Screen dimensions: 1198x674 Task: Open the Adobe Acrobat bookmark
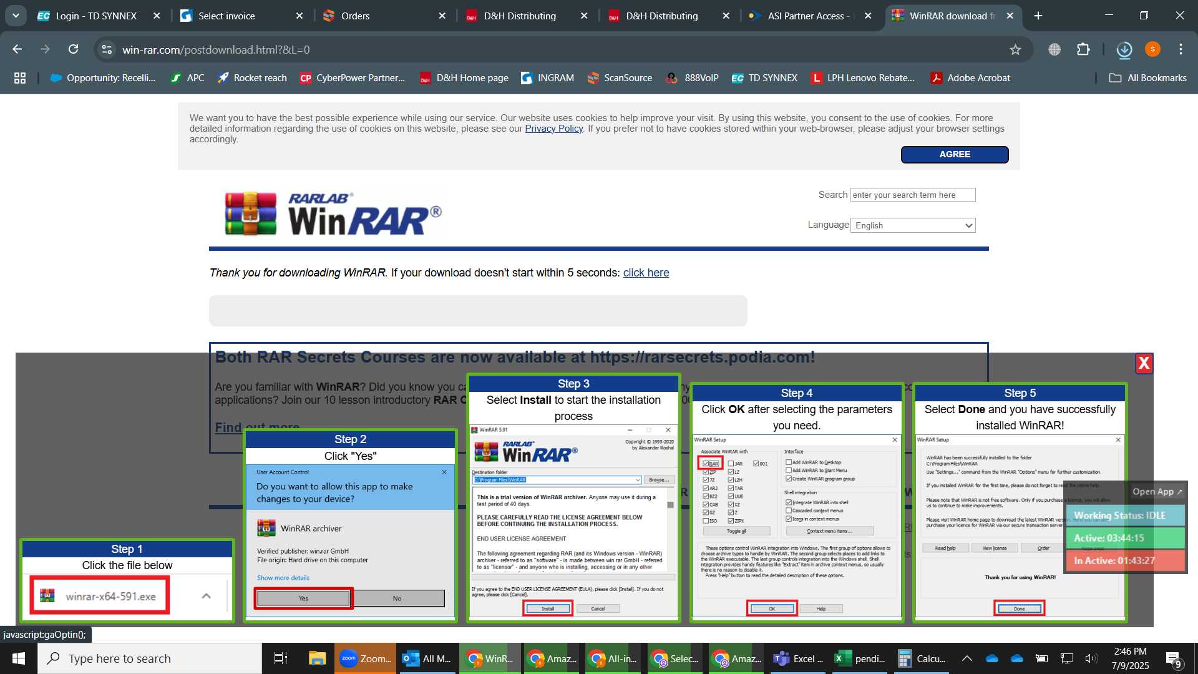click(970, 78)
